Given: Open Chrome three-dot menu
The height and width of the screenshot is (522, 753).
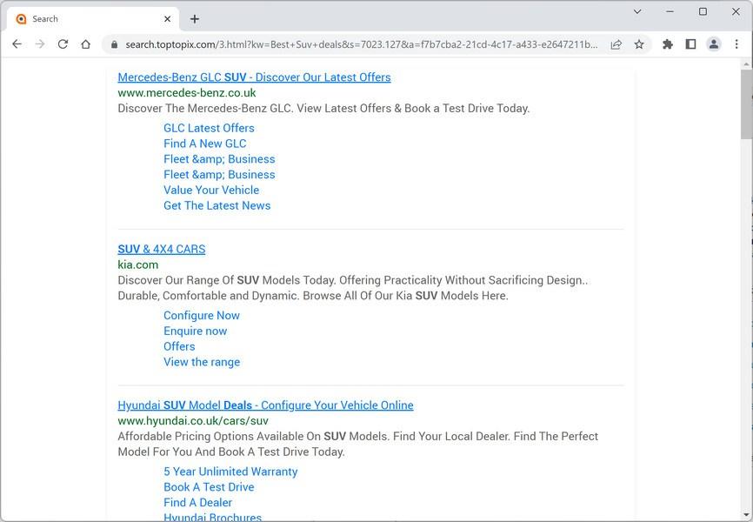Looking at the screenshot, I should pos(736,44).
